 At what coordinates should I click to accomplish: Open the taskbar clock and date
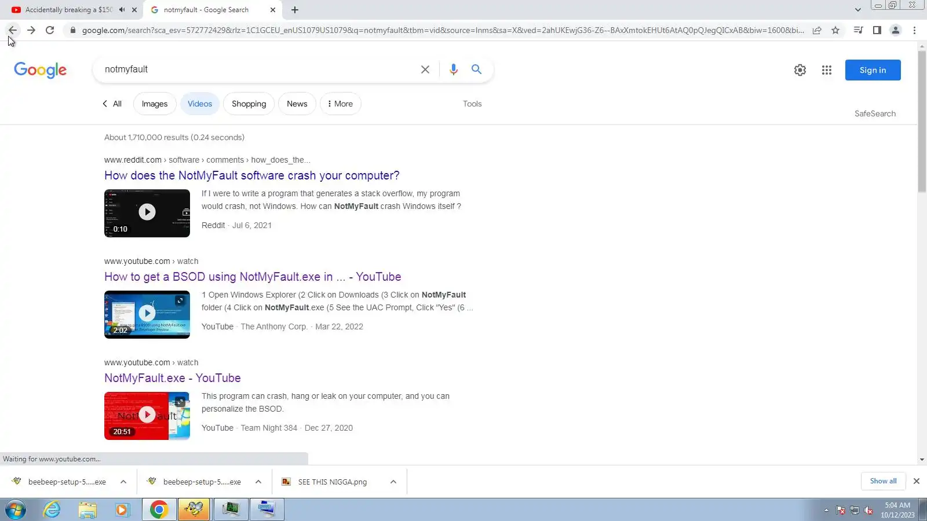[897, 510]
